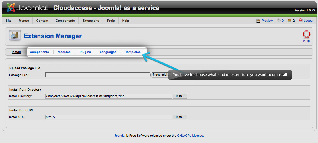The height and width of the screenshot is (143, 318).
Task: Open the Site menu
Action: click(x=9, y=21)
